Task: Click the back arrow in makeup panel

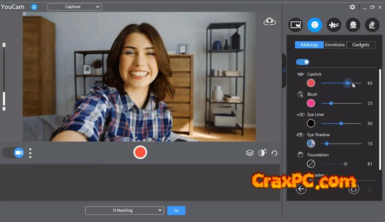Action: coord(301,189)
